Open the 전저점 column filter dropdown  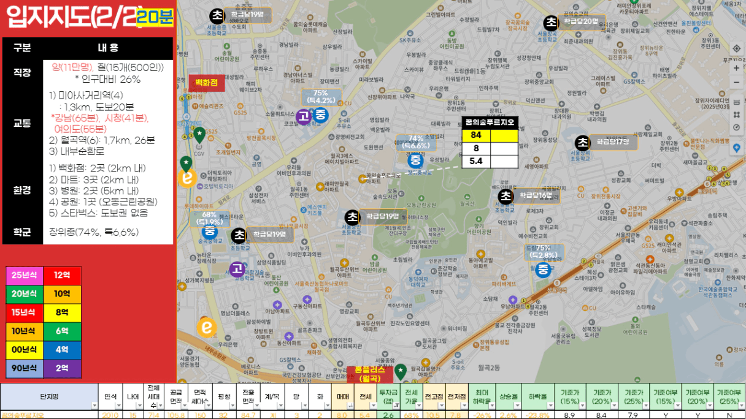tap(463, 406)
